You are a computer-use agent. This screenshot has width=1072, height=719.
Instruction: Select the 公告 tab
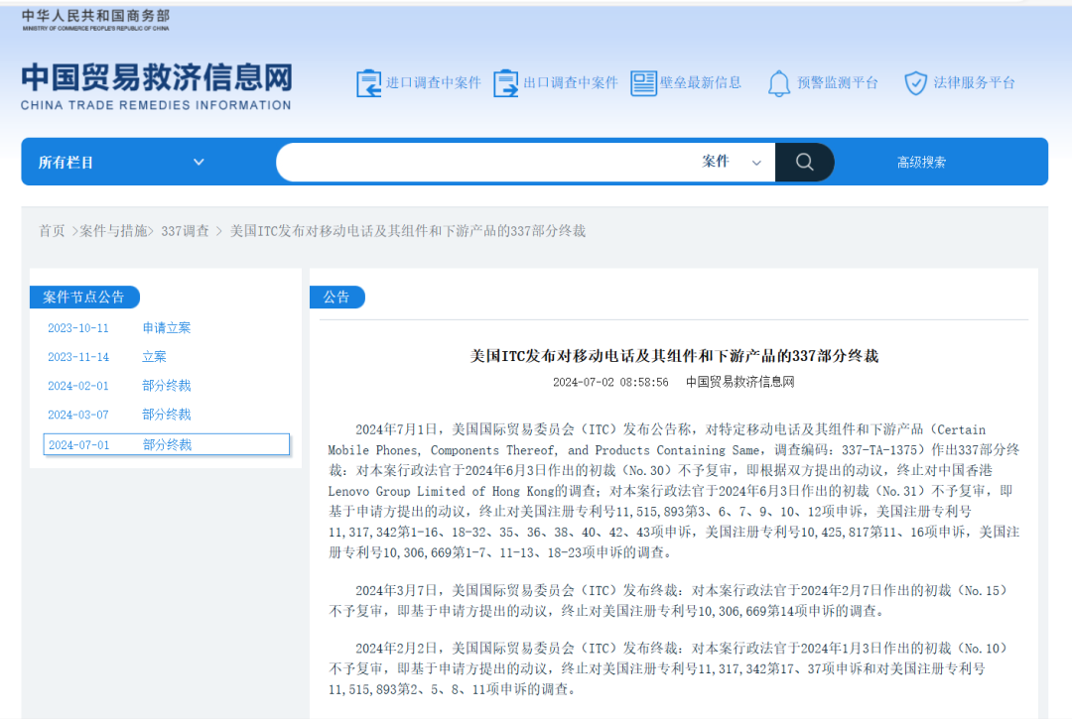(x=337, y=298)
